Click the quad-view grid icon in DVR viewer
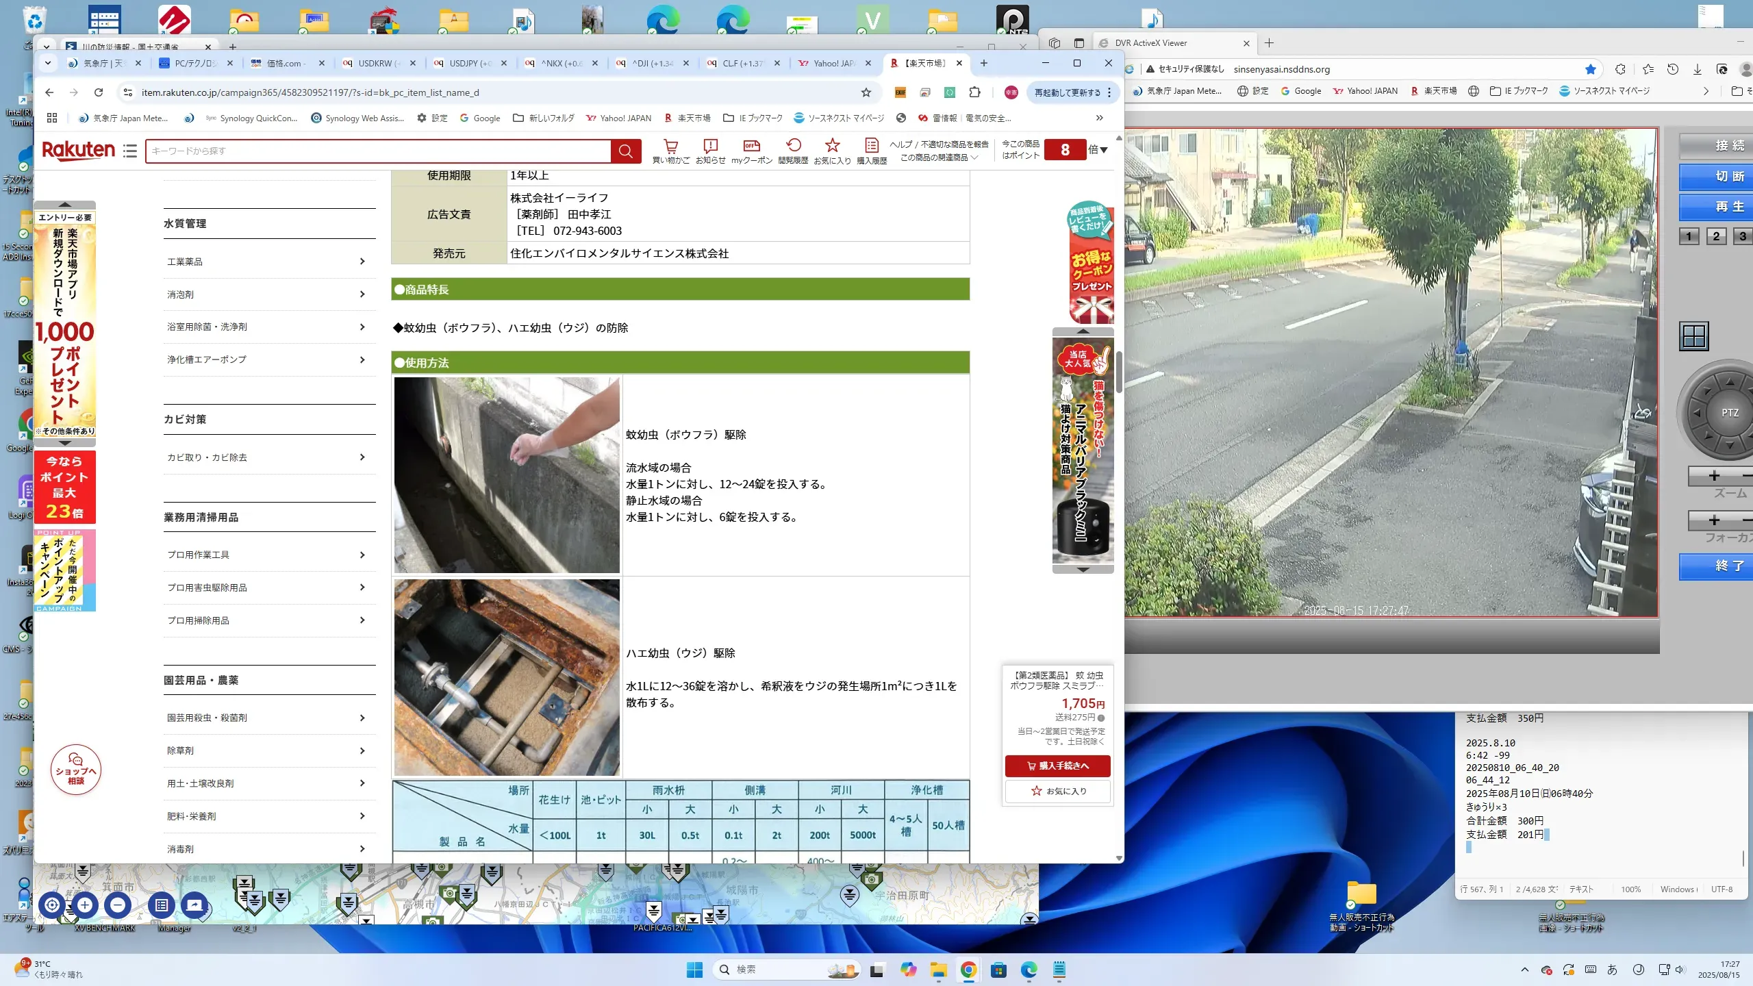 [1694, 336]
